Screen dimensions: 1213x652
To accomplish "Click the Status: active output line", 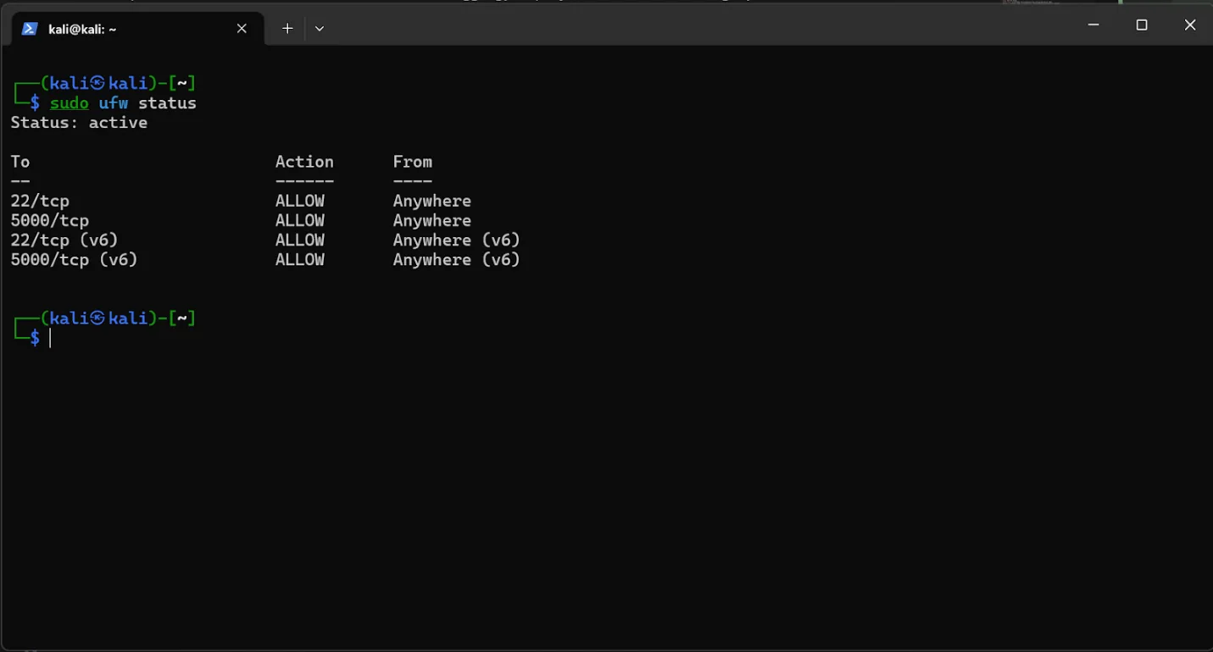I will [x=79, y=123].
